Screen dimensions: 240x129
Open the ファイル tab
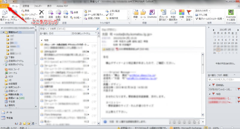(4, 6)
